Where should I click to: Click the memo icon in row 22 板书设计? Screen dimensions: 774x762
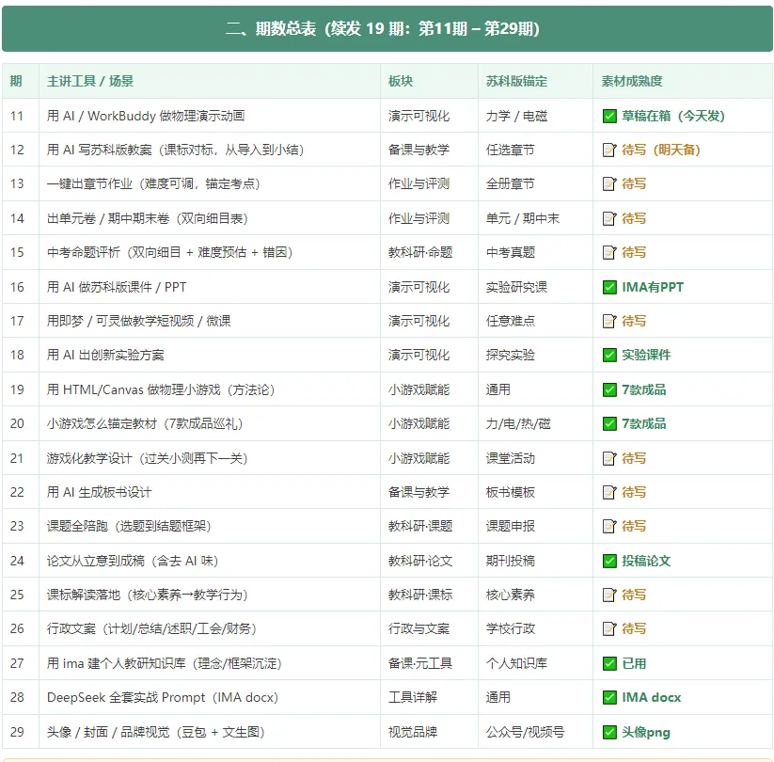pyautogui.click(x=609, y=492)
